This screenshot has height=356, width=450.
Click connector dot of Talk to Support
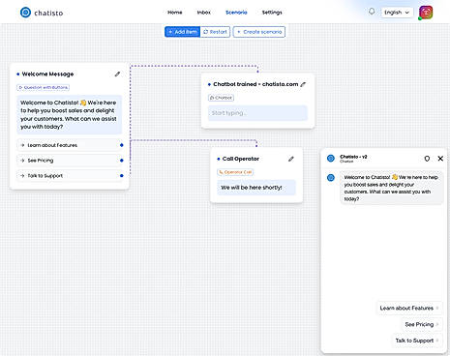[x=122, y=176]
